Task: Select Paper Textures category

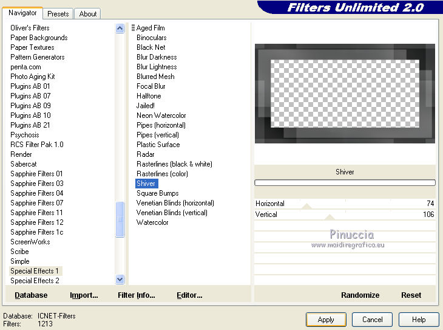Action: (x=32, y=47)
